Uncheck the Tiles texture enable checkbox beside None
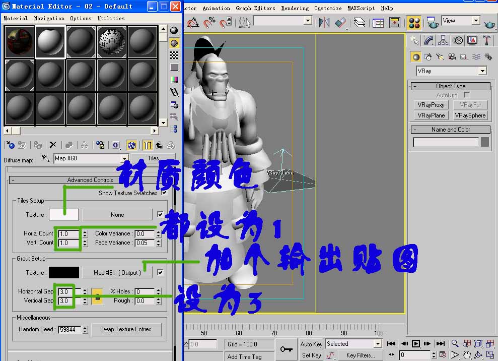 [160, 214]
